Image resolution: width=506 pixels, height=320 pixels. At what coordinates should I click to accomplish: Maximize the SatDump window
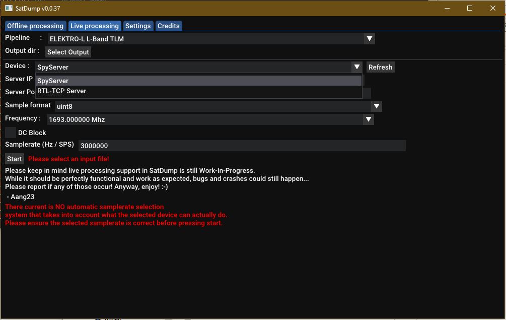(470, 8)
